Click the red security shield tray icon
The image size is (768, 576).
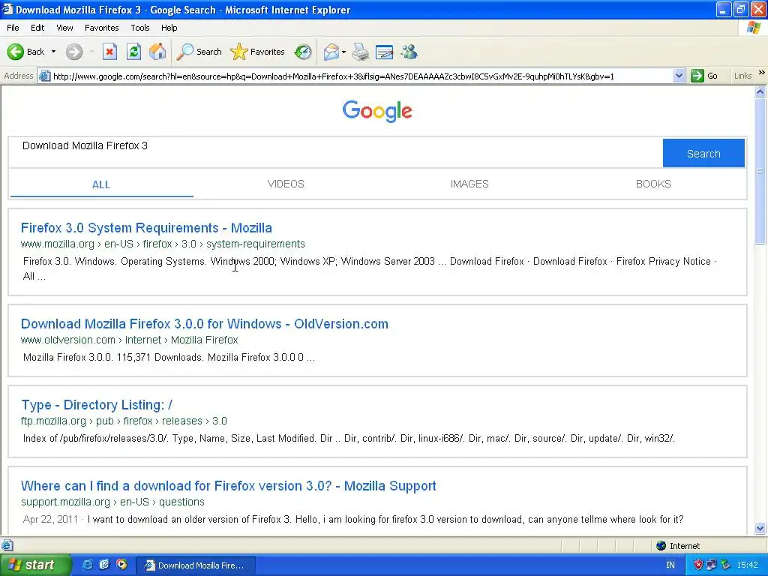click(x=698, y=565)
